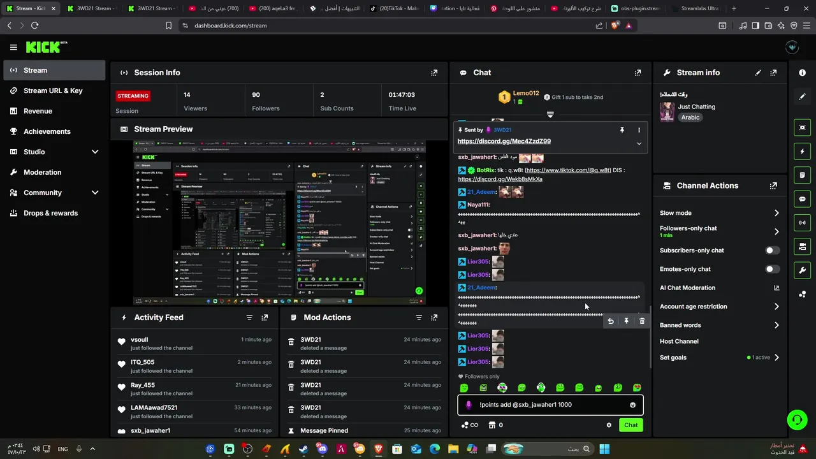Open the Host Channel action

679,342
